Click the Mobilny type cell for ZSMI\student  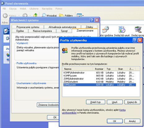tap(110, 82)
